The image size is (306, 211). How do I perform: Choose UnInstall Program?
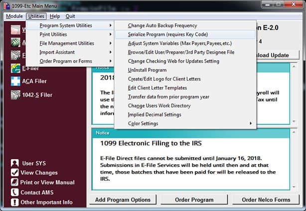click(185, 70)
